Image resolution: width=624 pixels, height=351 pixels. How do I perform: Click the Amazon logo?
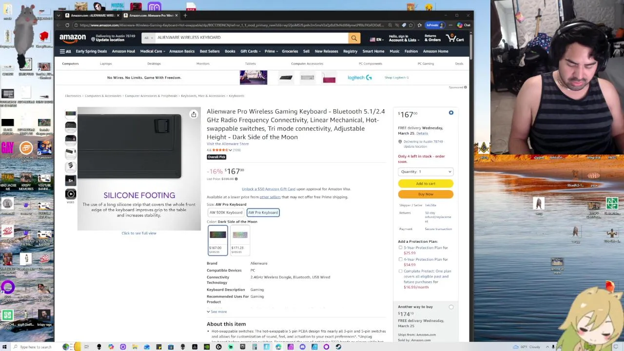click(x=73, y=38)
